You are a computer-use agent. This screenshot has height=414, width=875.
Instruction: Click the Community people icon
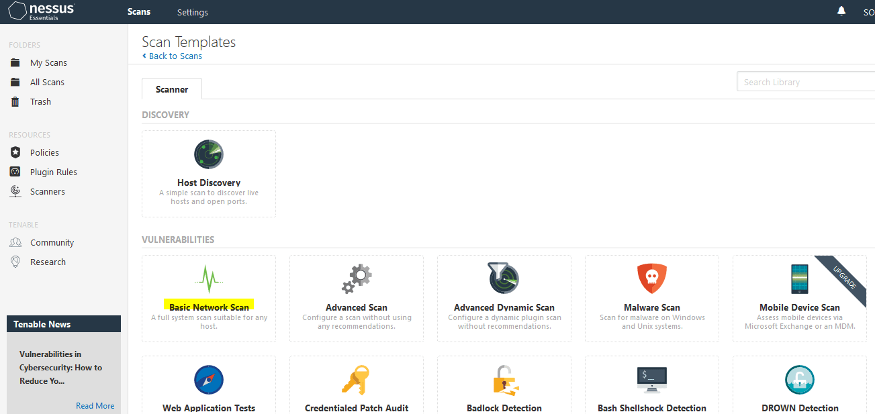[x=15, y=242]
